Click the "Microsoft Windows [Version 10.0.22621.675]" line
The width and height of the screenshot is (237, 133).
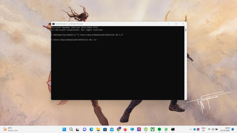click(x=74, y=27)
